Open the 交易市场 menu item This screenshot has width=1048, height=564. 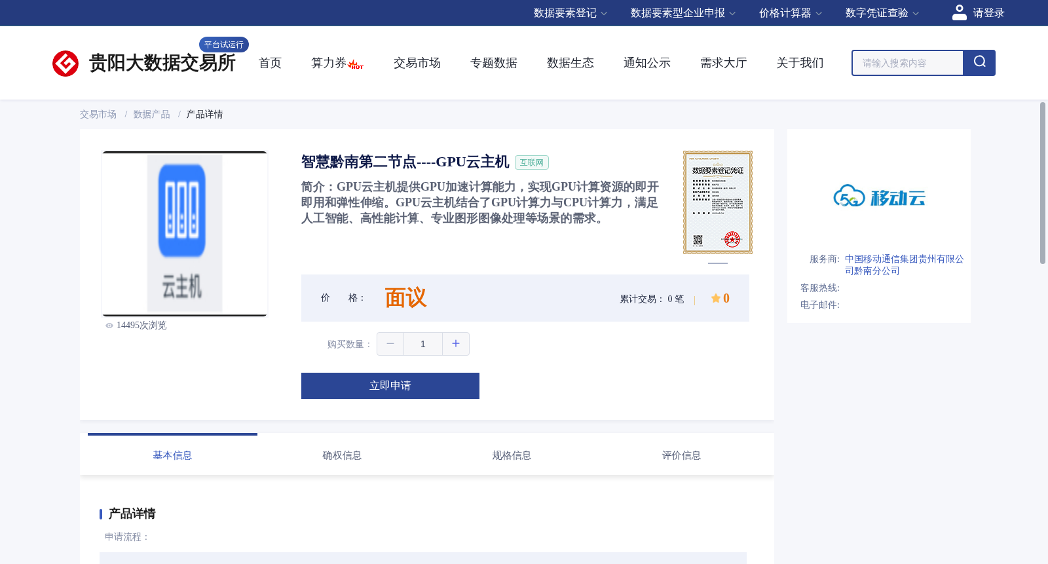tap(417, 63)
